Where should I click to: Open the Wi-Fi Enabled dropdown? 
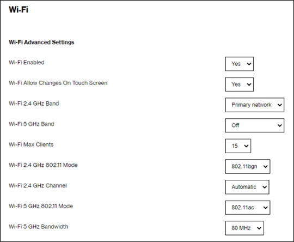pos(239,64)
